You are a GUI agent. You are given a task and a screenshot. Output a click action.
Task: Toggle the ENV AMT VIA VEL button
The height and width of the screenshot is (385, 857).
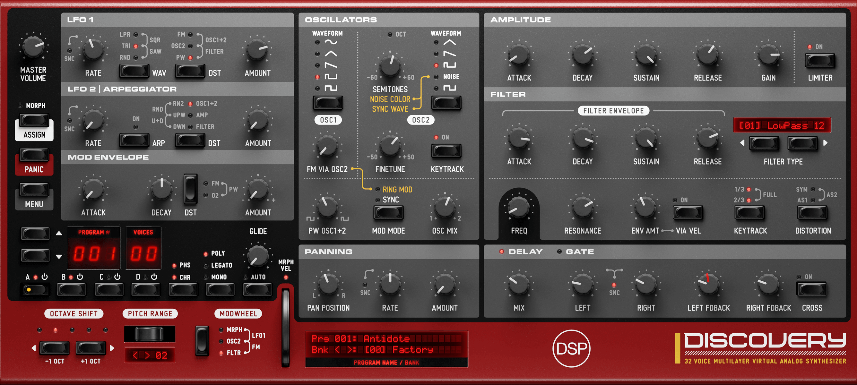click(688, 213)
